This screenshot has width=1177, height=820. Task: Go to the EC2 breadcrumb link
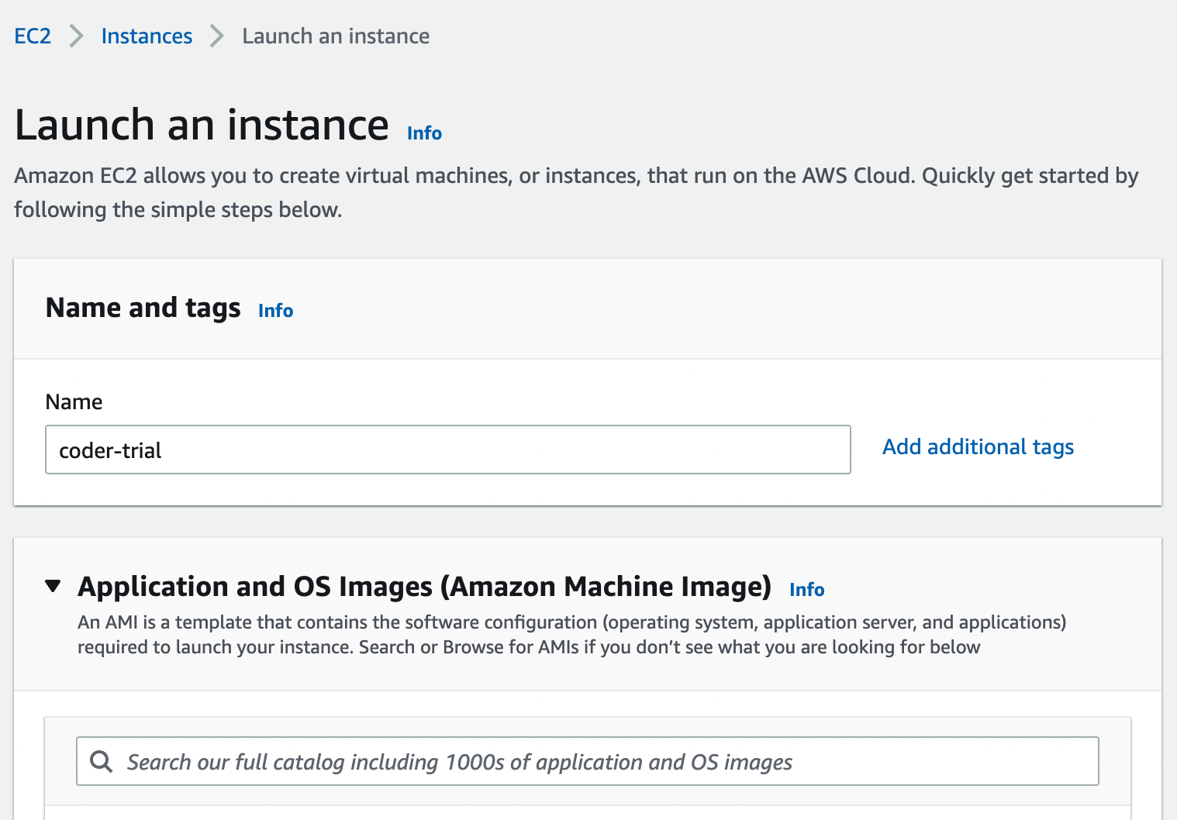tap(33, 36)
